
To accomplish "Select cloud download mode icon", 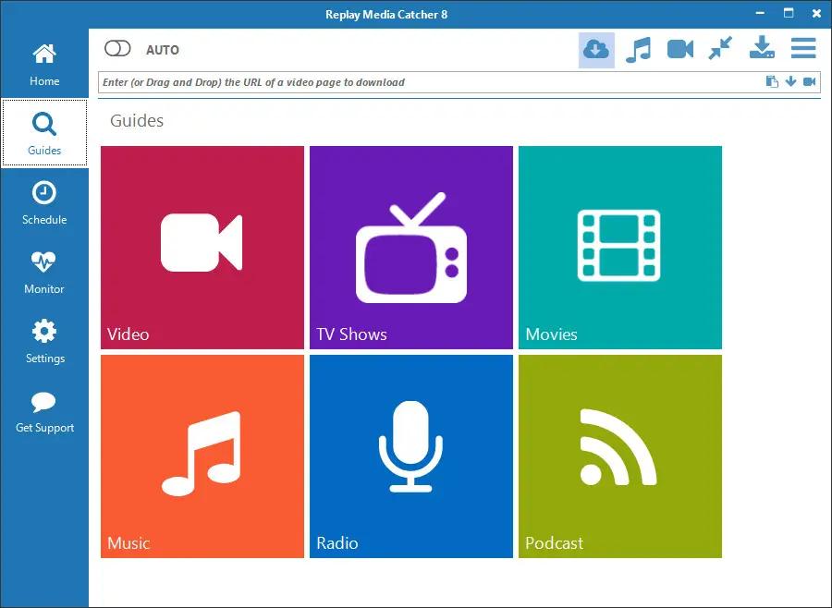I will [596, 50].
